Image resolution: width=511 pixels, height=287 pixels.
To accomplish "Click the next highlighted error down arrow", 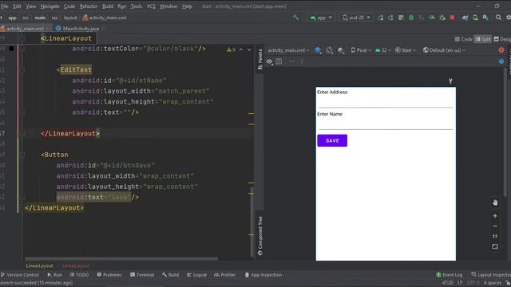I will click(x=249, y=49).
